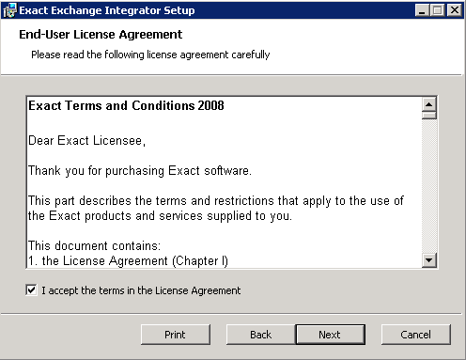
Task: Minimize the Exact Exchange Integrator Setup window
Action: click(422, 10)
